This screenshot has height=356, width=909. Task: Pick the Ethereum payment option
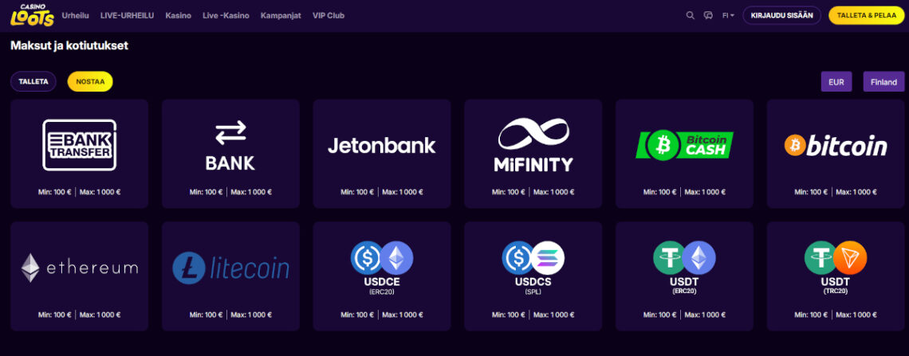(x=79, y=276)
